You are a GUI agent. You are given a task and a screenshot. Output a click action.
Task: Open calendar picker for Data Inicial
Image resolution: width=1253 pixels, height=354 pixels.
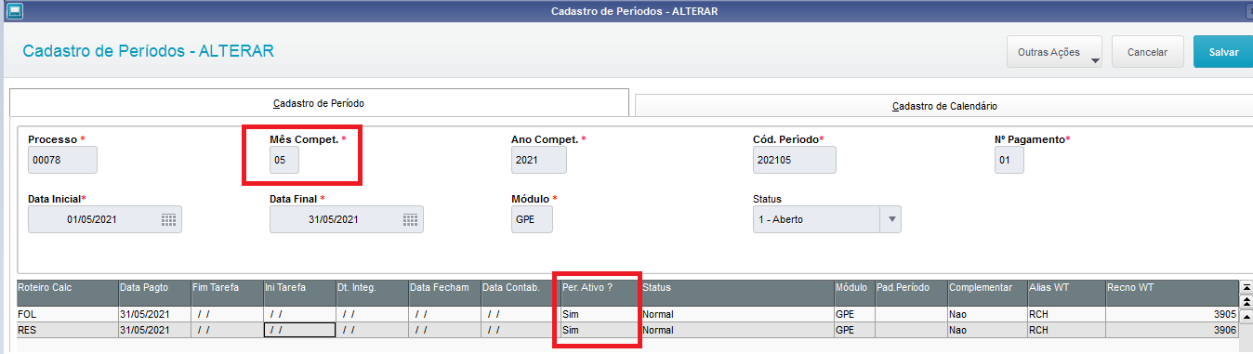click(x=168, y=219)
